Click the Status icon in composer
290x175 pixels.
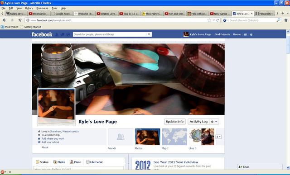[x=38, y=162]
